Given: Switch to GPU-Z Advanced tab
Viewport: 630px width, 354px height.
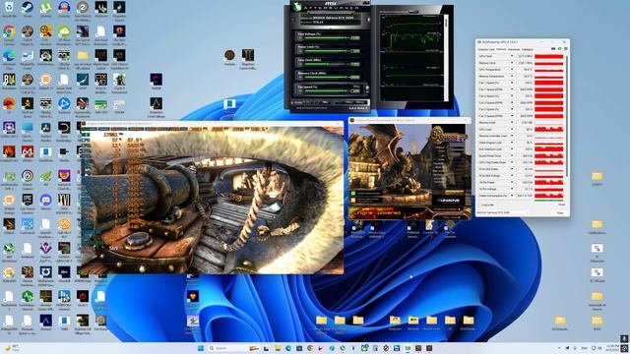Looking at the screenshot, I should tap(514, 49).
